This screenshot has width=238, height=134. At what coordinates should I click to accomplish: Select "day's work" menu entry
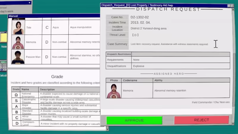(7, 11)
